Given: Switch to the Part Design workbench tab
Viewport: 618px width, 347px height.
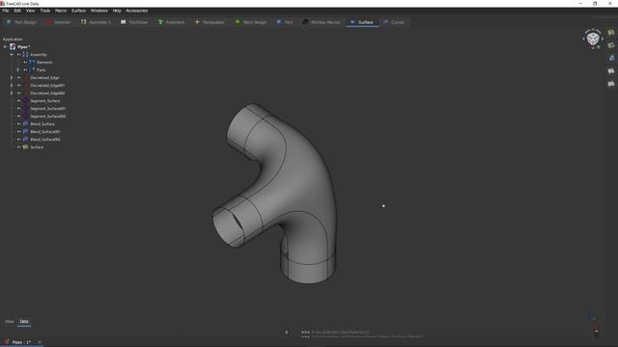Looking at the screenshot, I should click(21, 22).
